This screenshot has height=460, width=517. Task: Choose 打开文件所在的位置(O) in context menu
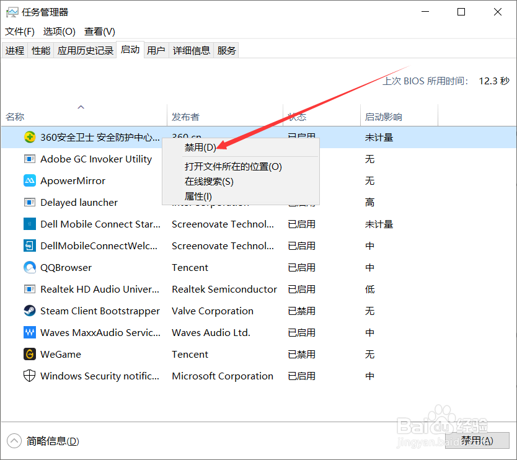click(x=233, y=167)
